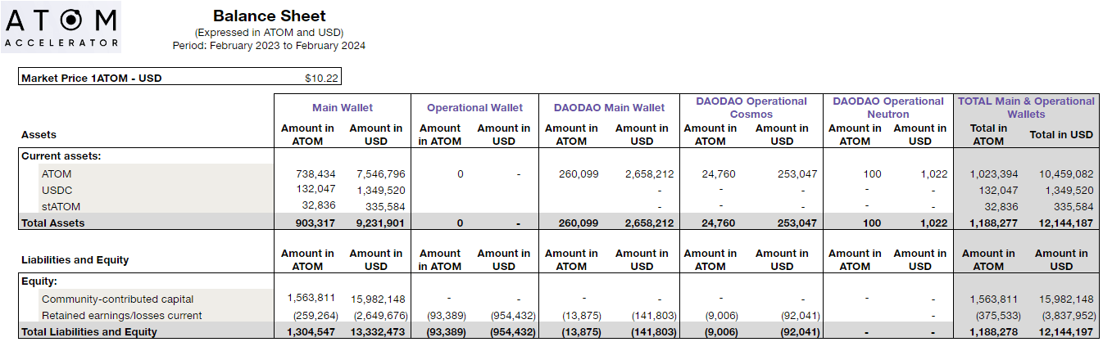Click the "TOTAL Main & Operational Wallets" header
This screenshot has width=1103, height=342.
tap(1026, 107)
